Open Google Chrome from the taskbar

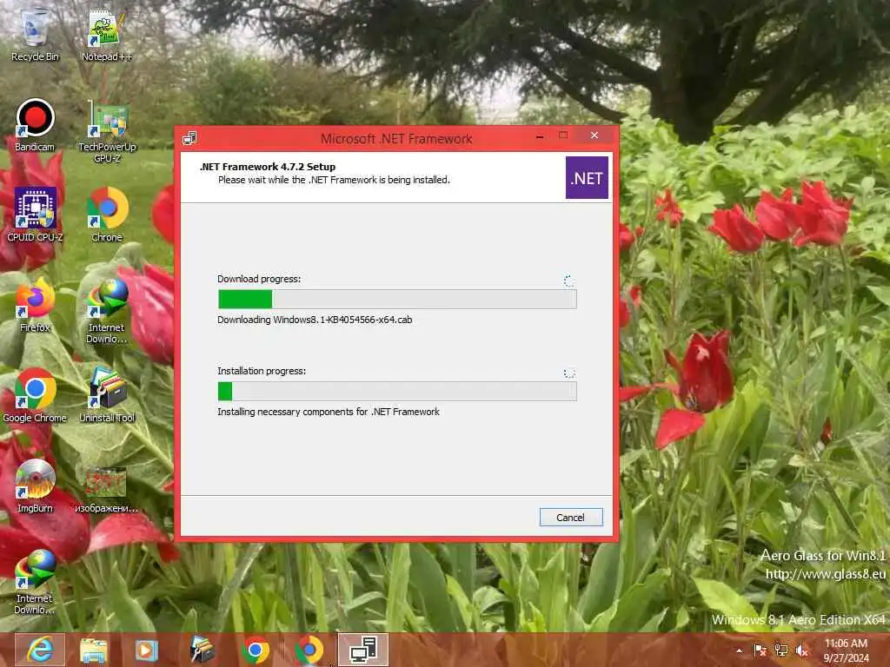[x=256, y=650]
